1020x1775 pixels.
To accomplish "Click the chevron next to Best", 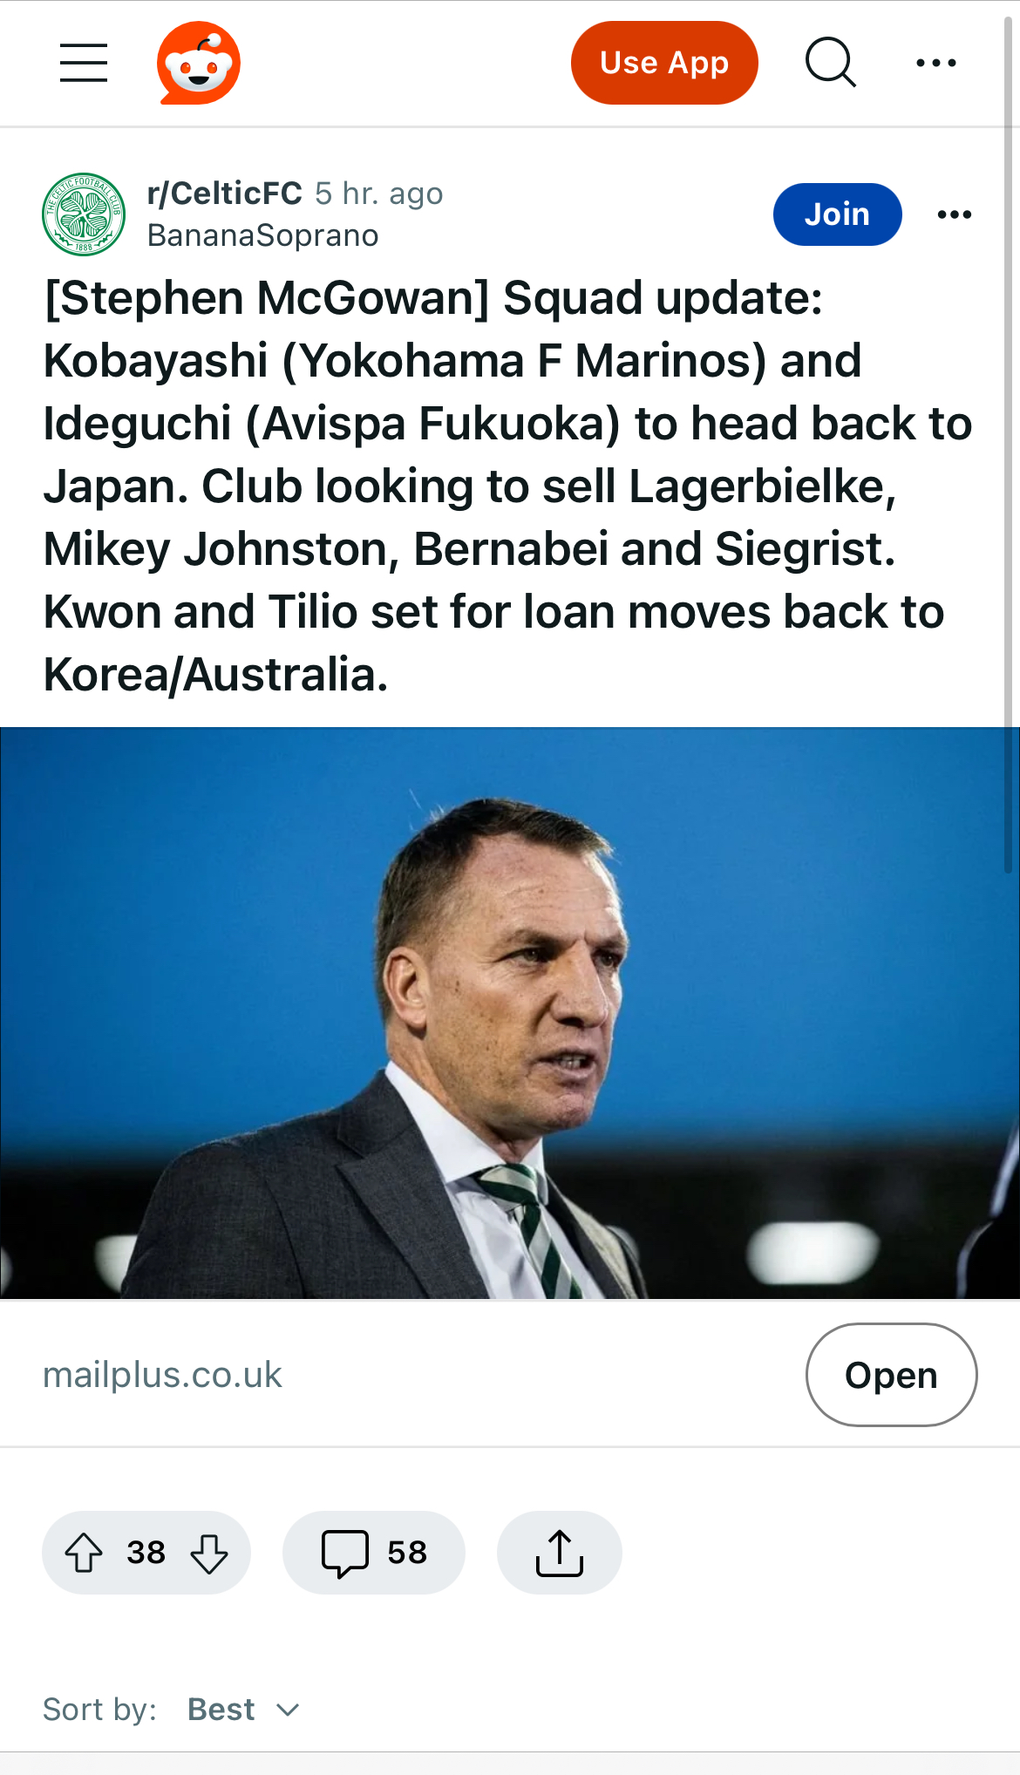I will coord(288,1710).
